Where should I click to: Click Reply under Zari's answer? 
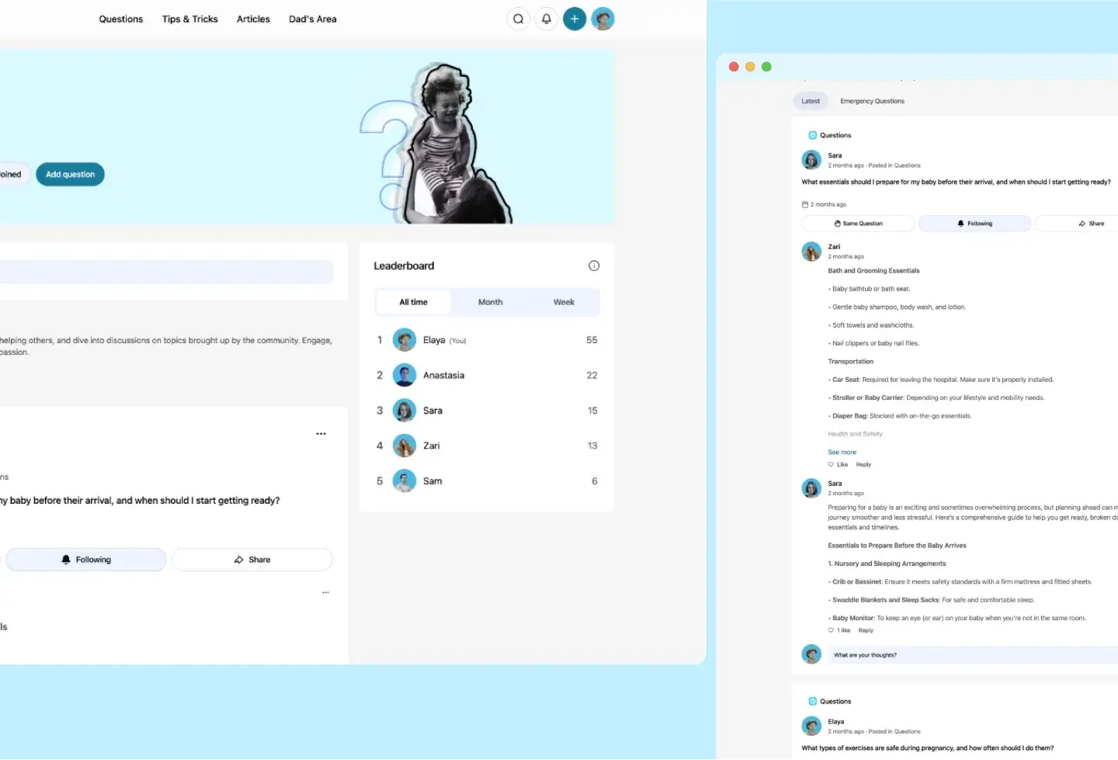(x=863, y=464)
